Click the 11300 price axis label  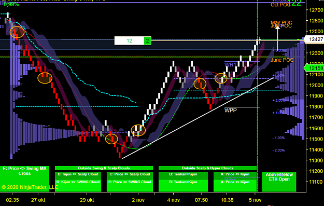[x=316, y=160]
